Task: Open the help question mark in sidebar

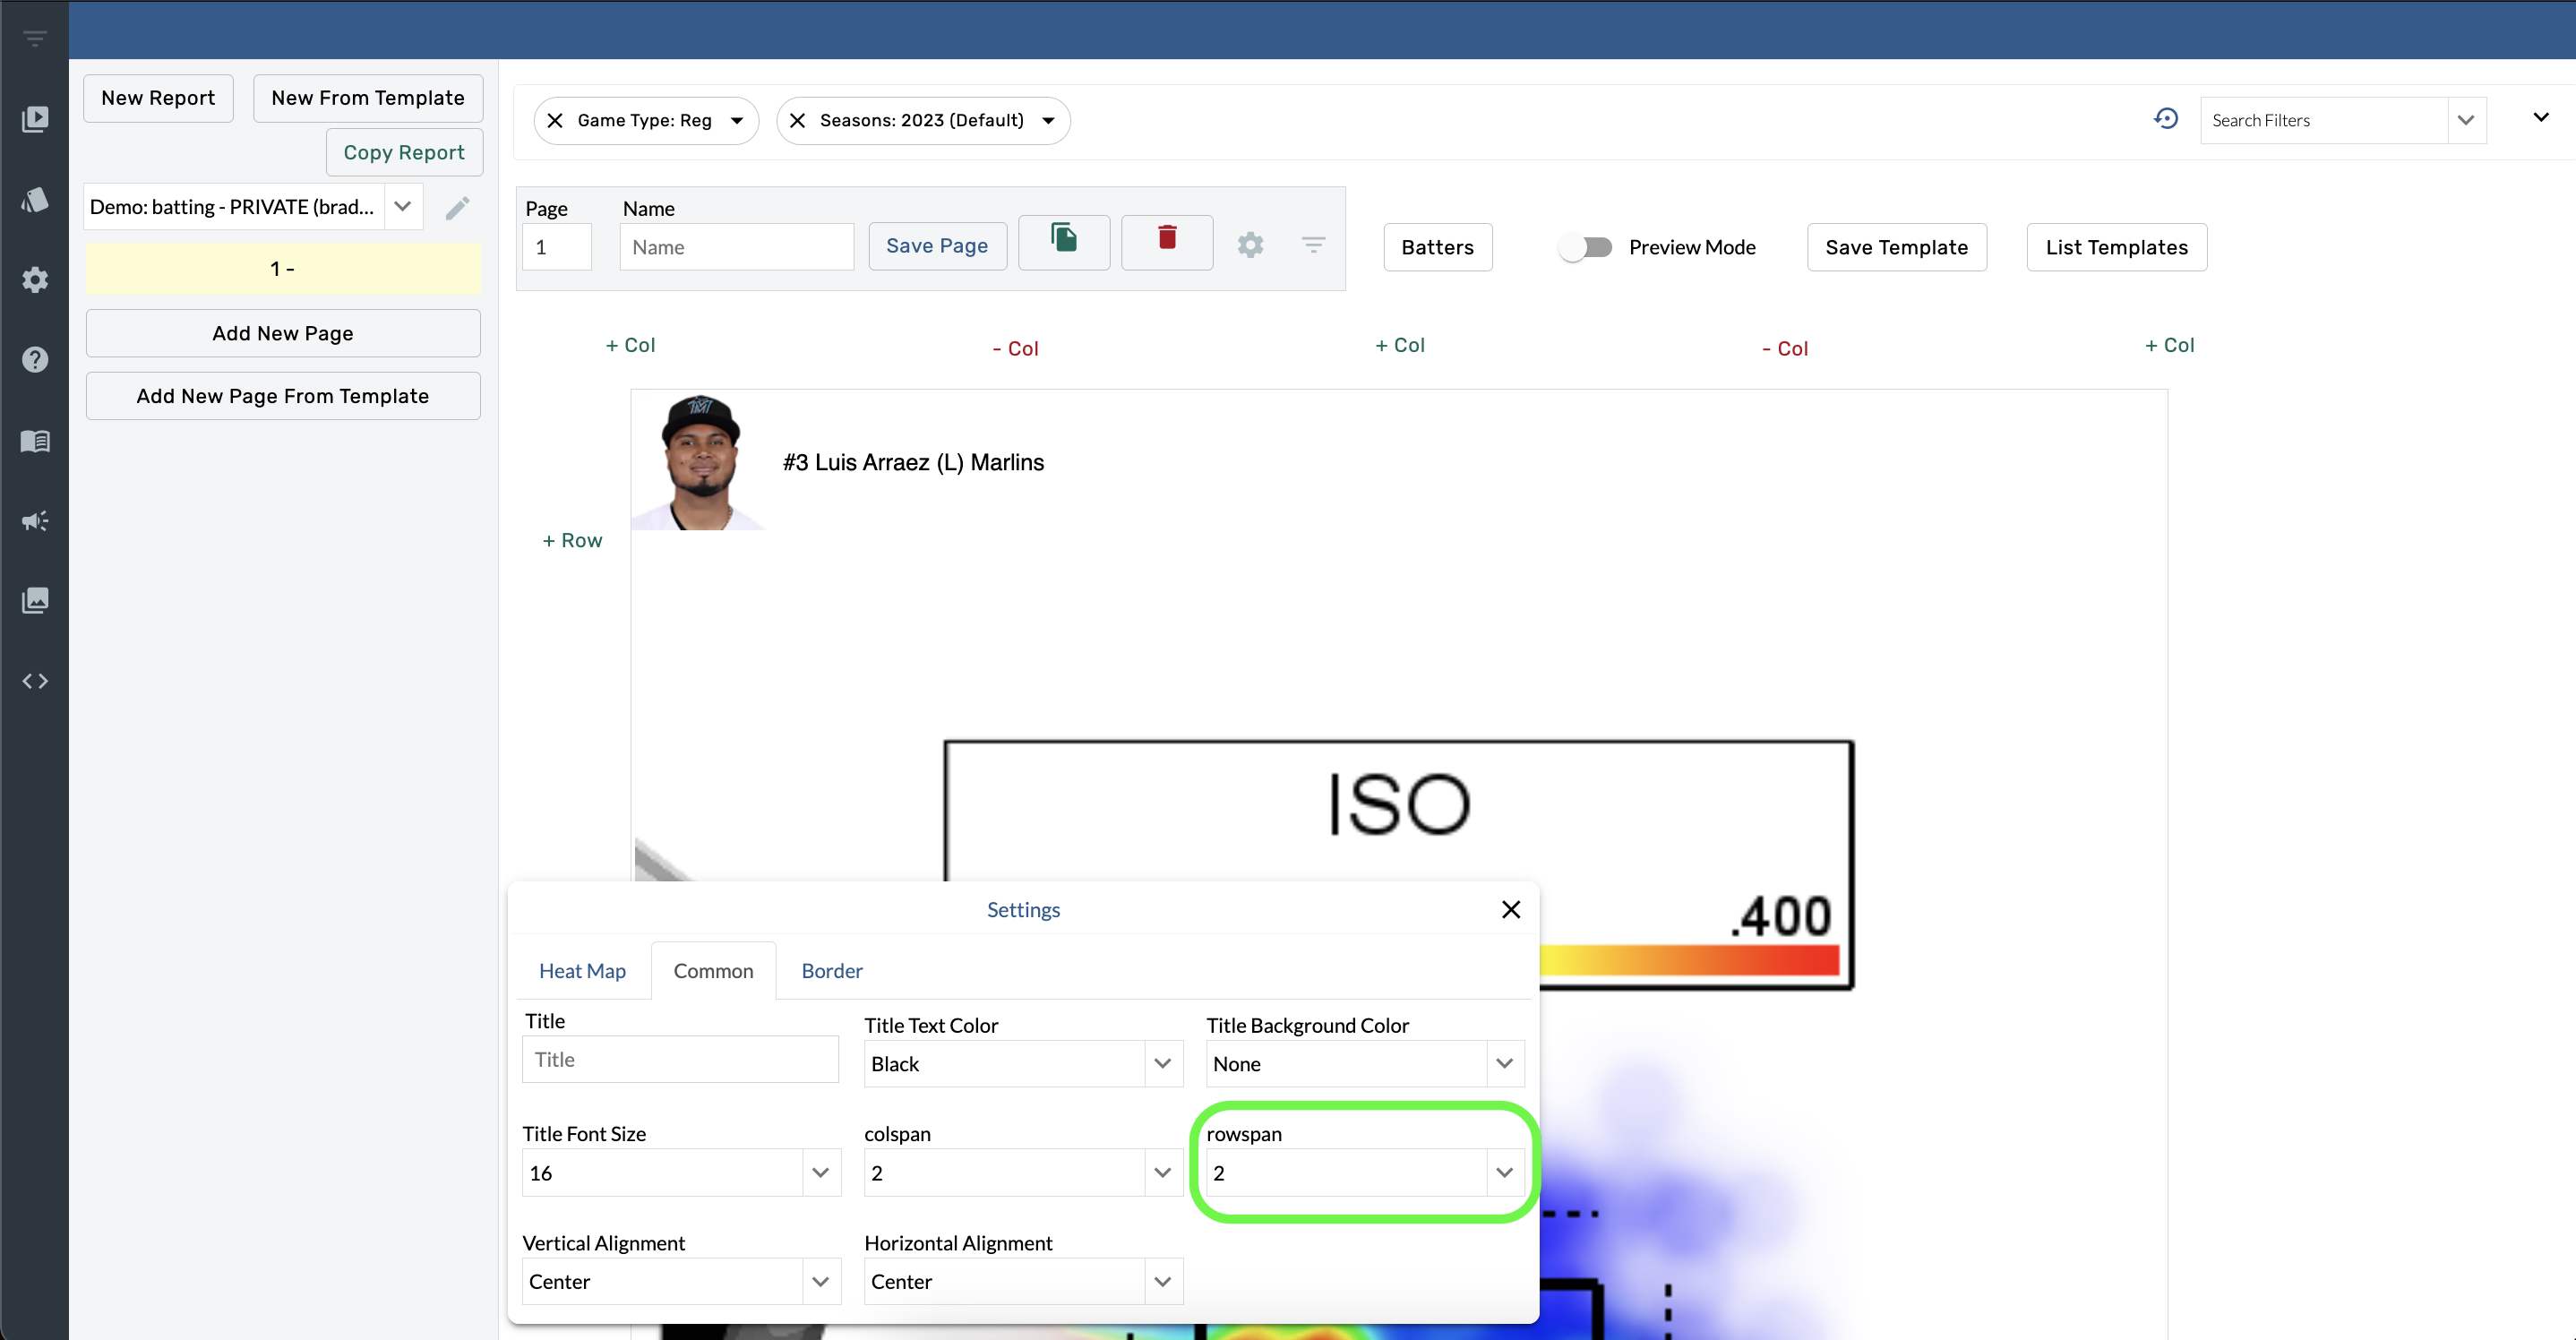Action: (35, 359)
